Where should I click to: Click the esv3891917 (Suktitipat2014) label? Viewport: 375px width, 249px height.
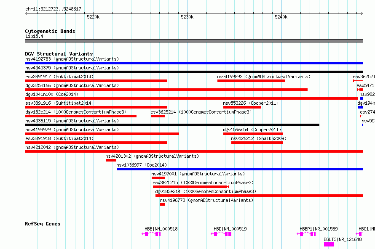pos(59,77)
